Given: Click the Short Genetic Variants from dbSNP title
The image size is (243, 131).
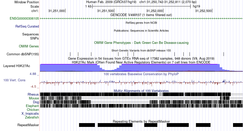Looking at the screenshot, I should (141, 50).
